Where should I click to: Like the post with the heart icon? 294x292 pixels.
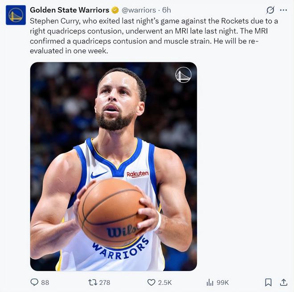[151, 282]
